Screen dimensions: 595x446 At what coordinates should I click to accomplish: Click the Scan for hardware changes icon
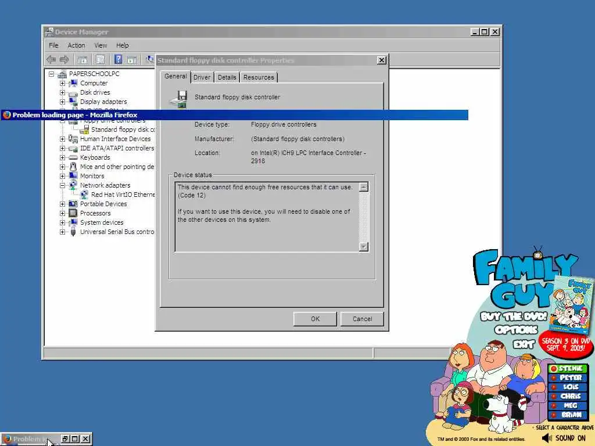(x=150, y=59)
